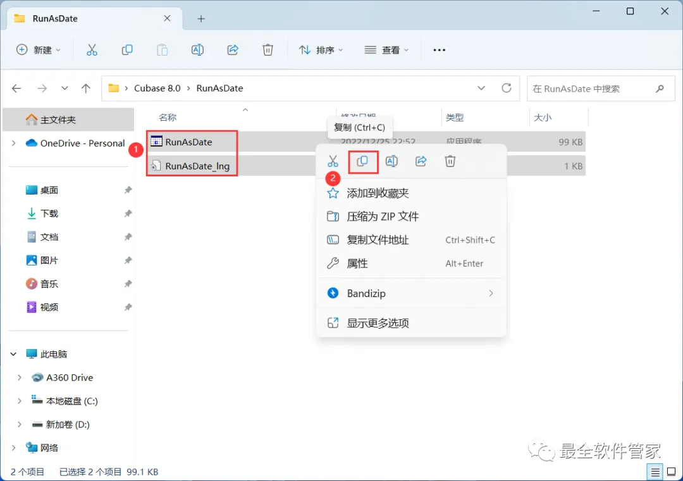
Task: Unpin 桌面 using its pin icon
Action: click(x=128, y=190)
